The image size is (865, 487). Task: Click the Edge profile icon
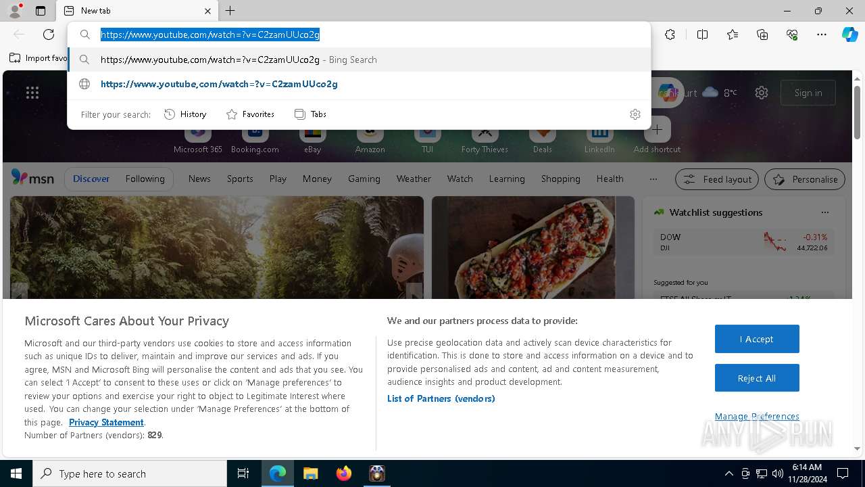[15, 11]
